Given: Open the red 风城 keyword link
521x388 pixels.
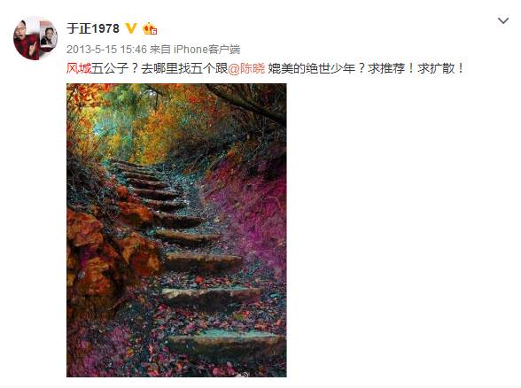Looking at the screenshot, I should (x=79, y=68).
